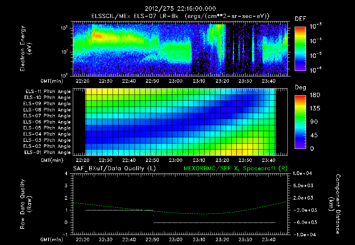Select the ELS-04 Pitch Angle row label
The width and height of the screenshot is (355, 245).
pyautogui.click(x=47, y=134)
